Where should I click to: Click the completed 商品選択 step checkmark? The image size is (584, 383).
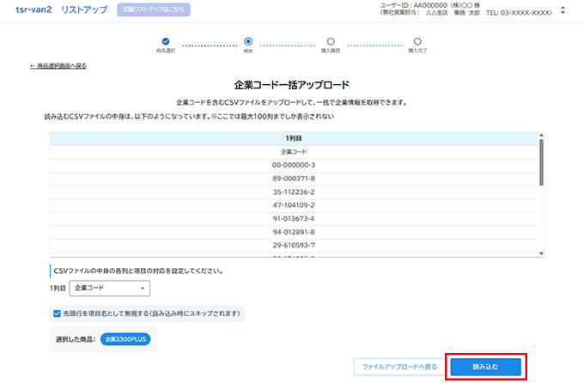166,40
